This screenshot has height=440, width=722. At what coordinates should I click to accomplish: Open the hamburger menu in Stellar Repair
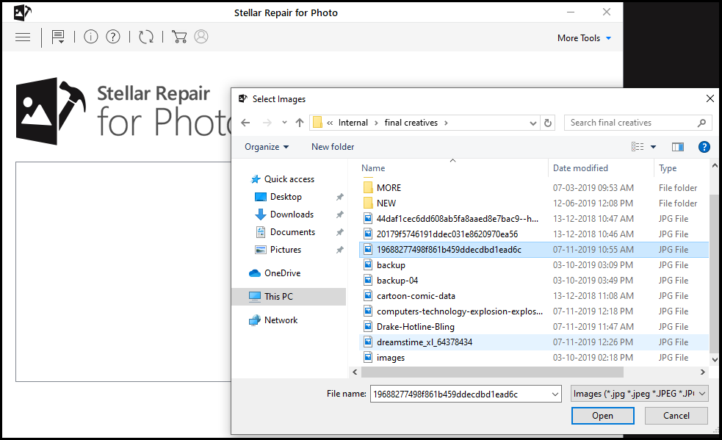pyautogui.click(x=23, y=37)
